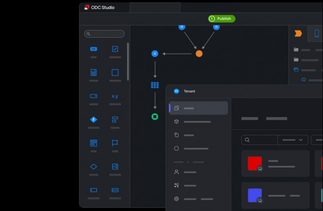
Task: Open the filter dropdown next to portal search
Action: 292,140
